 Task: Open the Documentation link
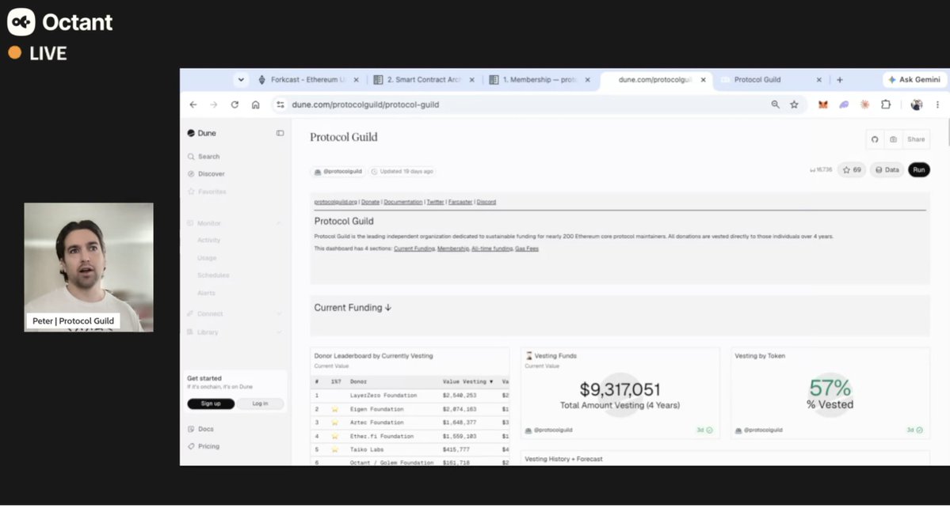click(403, 202)
